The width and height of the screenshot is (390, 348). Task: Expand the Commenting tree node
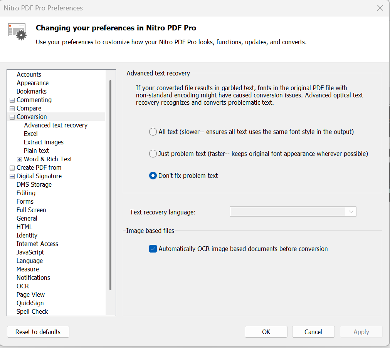pos(12,100)
